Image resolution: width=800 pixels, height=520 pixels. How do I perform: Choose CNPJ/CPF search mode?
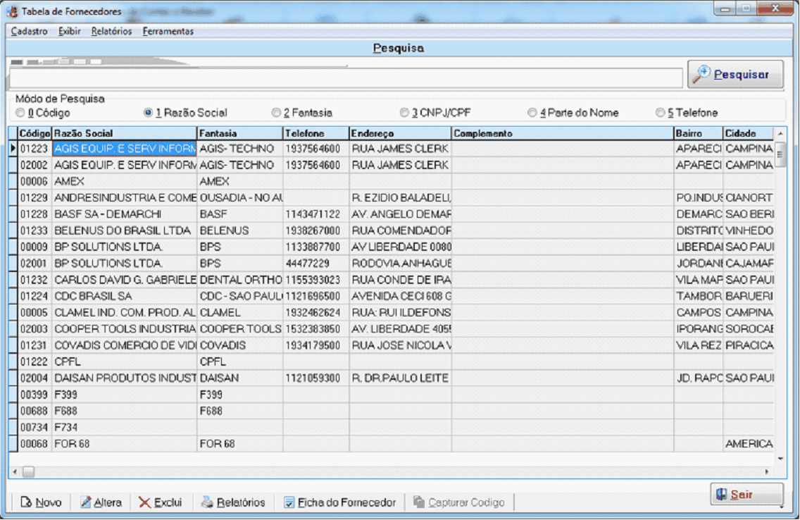point(404,113)
